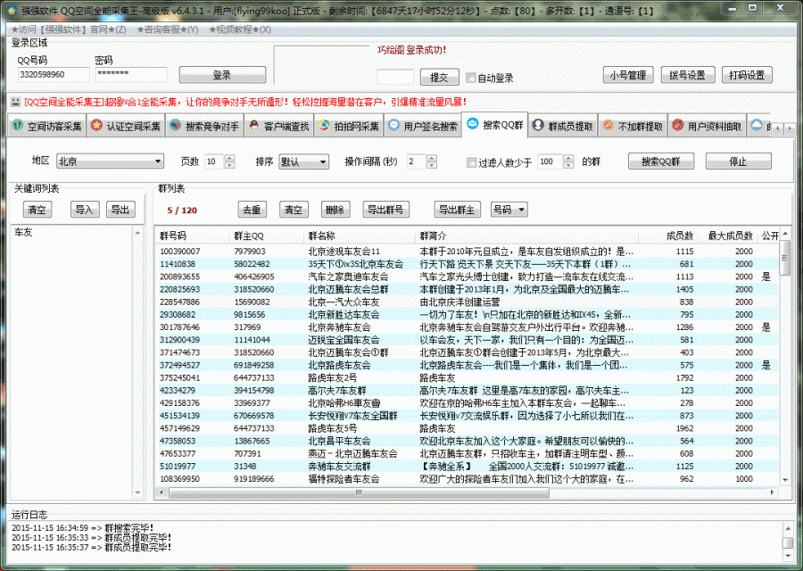Select the row for group 北京奔驰车友会
The height and width of the screenshot is (571, 803).
tap(467, 327)
